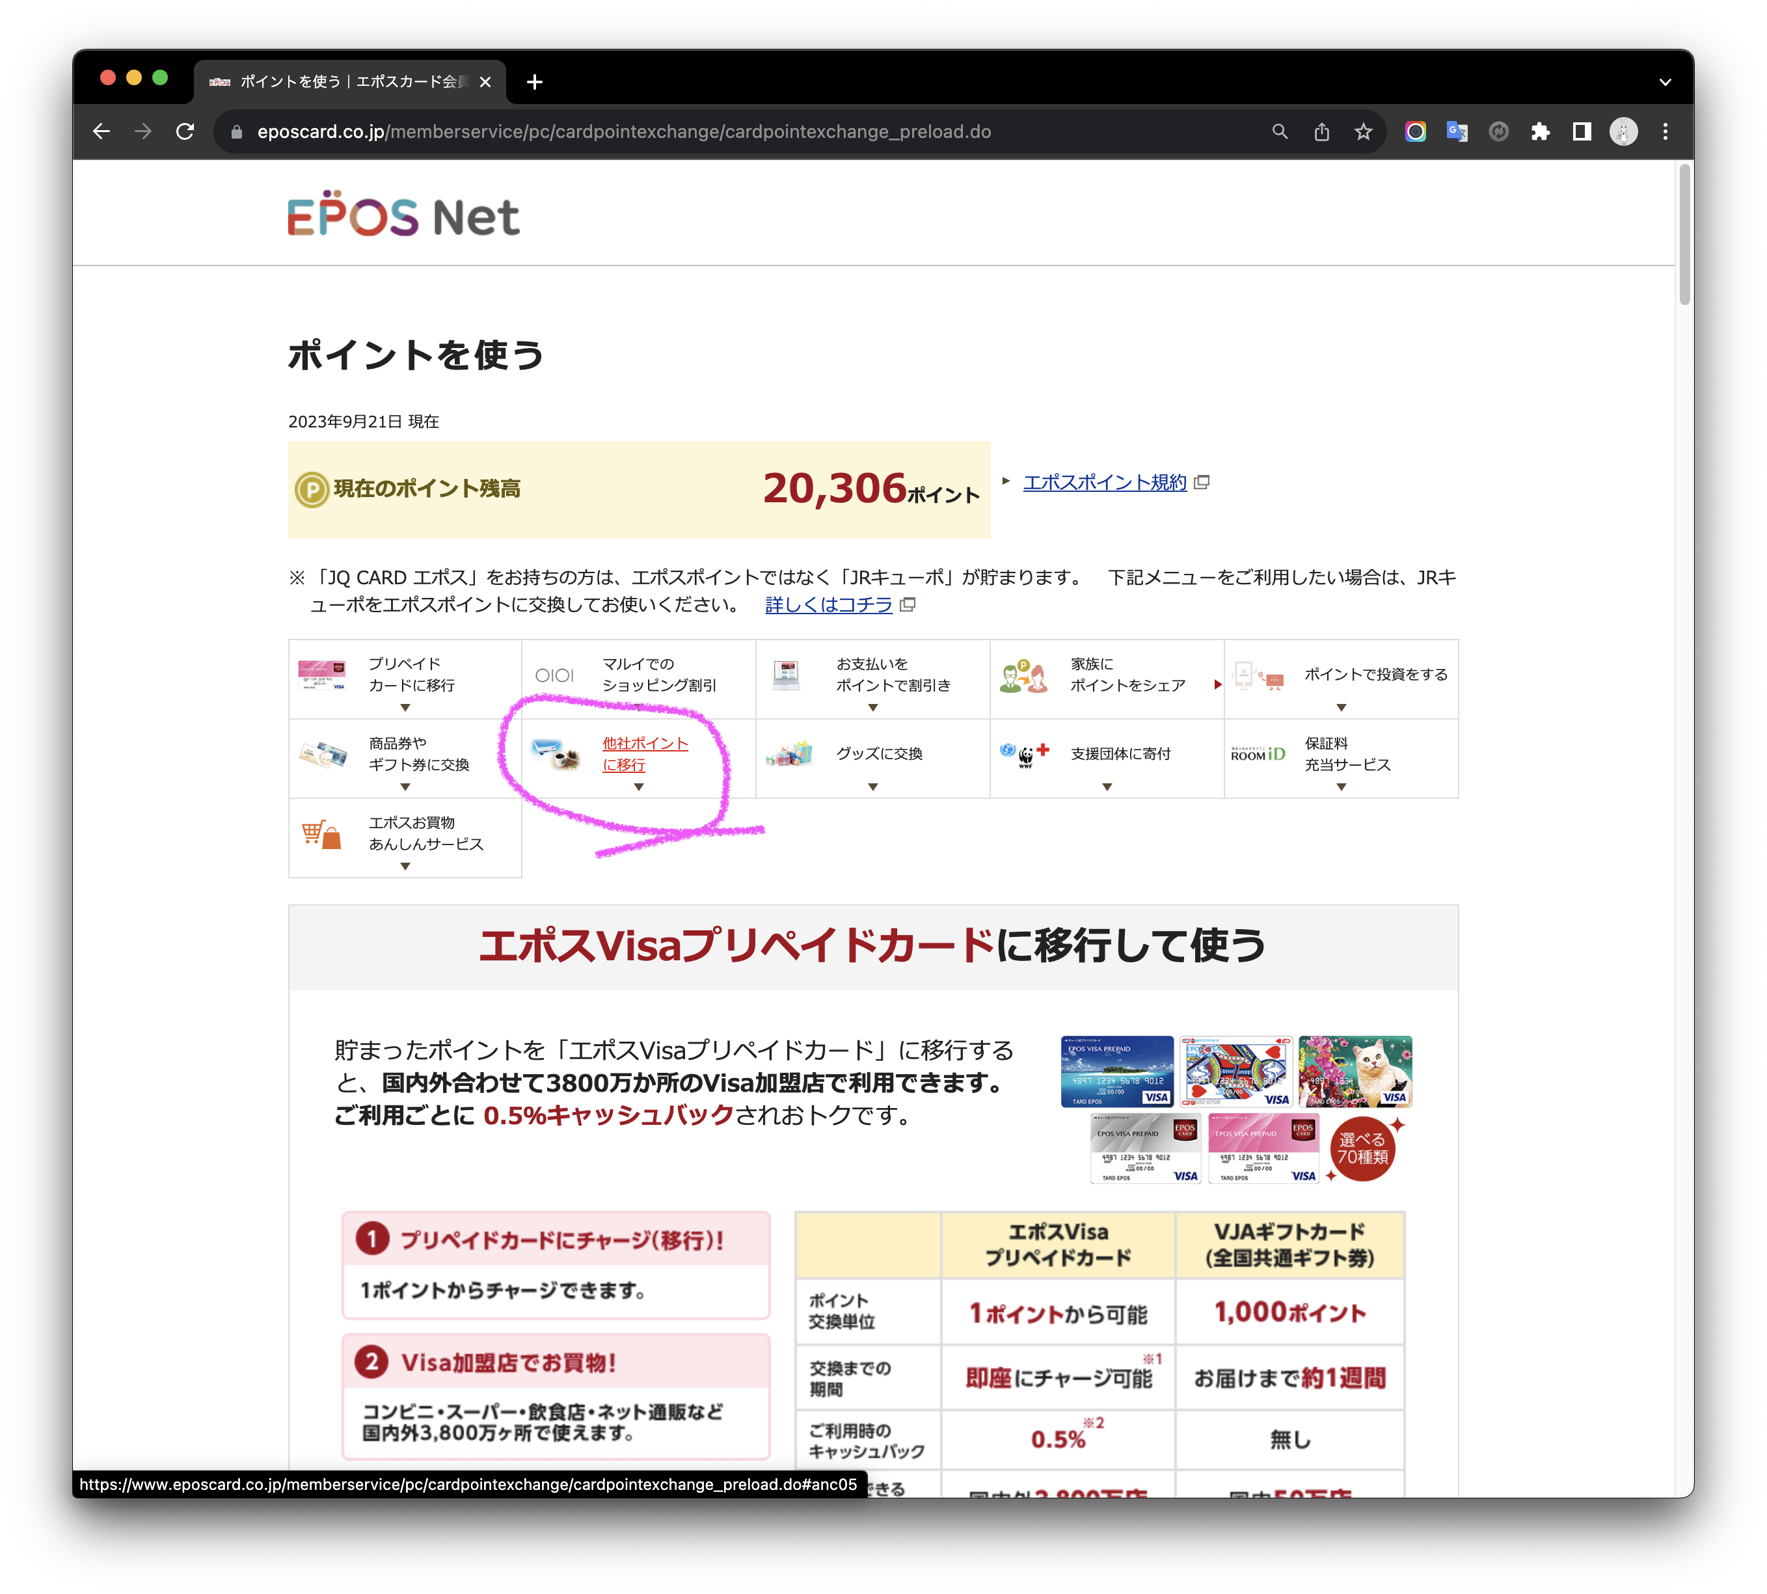Click the gray circular extension icon
1767x1594 pixels.
point(1498,131)
